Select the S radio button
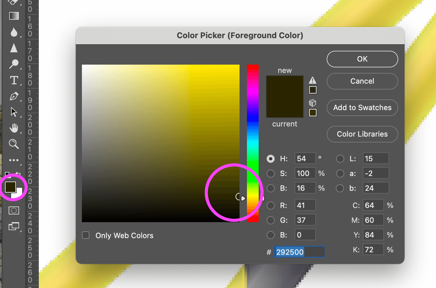This screenshot has width=436, height=288. [270, 173]
